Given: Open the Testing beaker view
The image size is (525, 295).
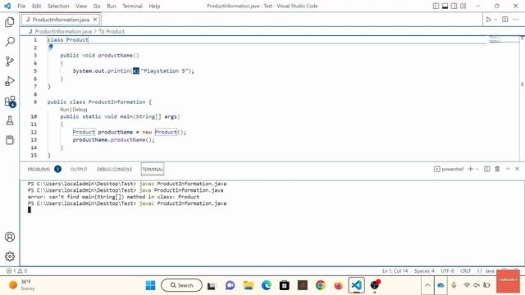Looking at the screenshot, I should pos(10,120).
